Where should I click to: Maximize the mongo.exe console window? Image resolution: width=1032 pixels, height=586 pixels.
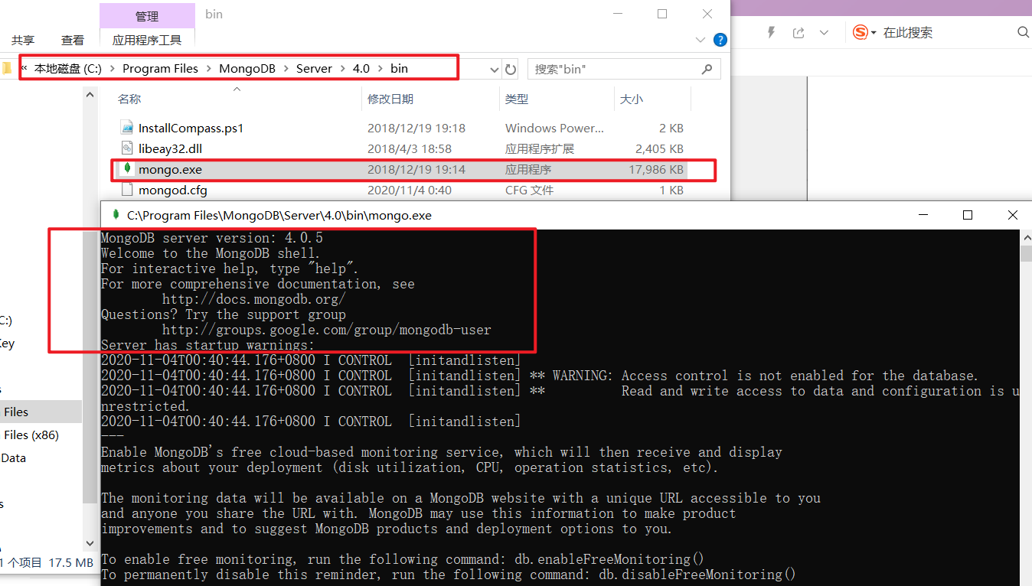(968, 215)
